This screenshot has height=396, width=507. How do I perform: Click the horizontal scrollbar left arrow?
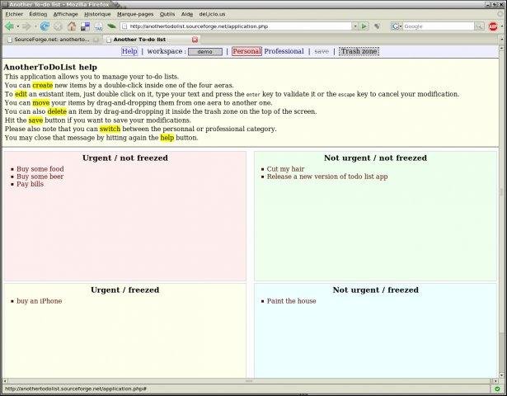pyautogui.click(x=5, y=381)
